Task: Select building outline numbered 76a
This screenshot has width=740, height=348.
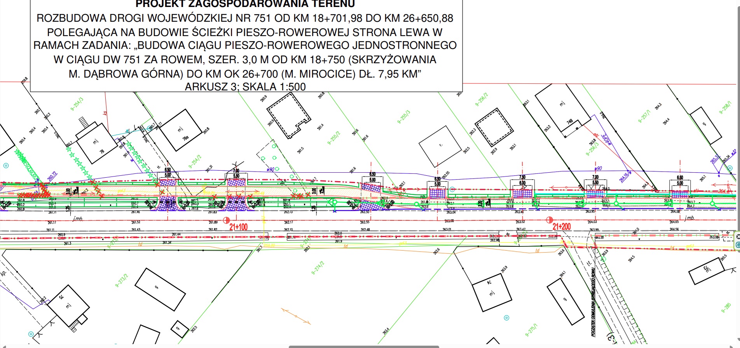Action: coord(181,130)
